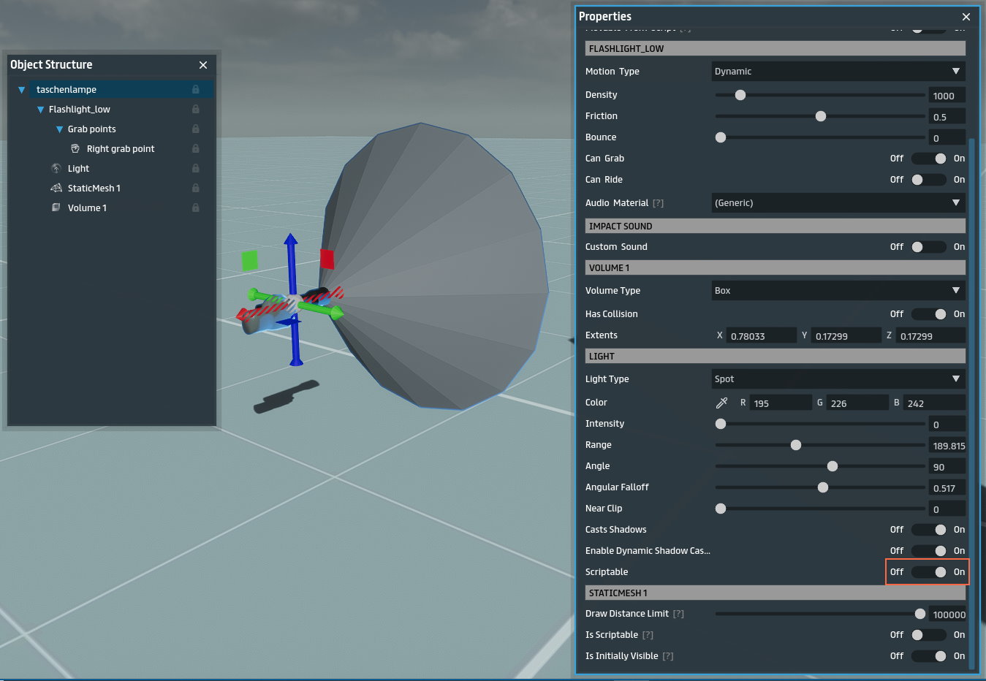The height and width of the screenshot is (681, 986).
Task: Toggle Casts Shadows switch
Action: click(929, 530)
